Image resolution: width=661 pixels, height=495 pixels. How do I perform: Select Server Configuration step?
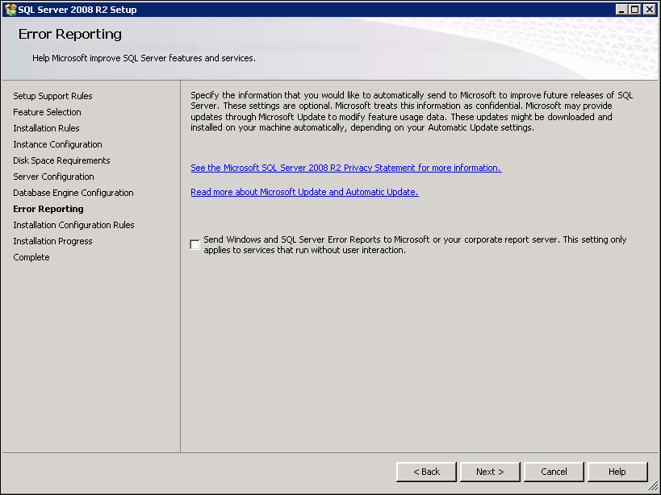53,177
